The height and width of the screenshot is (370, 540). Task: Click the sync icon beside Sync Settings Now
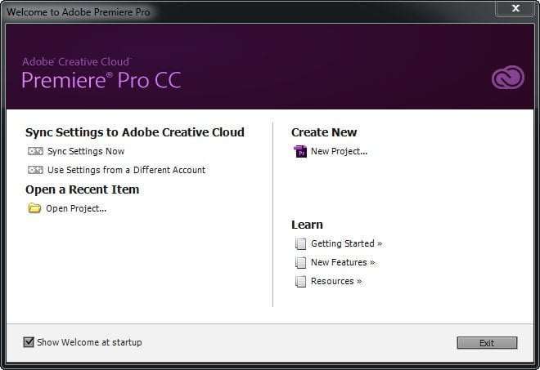(x=35, y=151)
